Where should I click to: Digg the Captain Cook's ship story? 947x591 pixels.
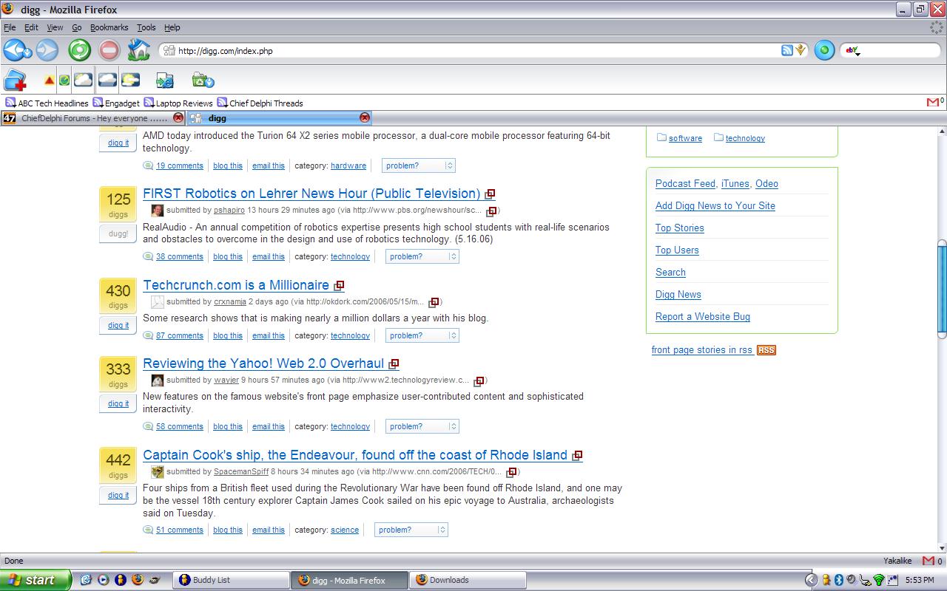[118, 495]
